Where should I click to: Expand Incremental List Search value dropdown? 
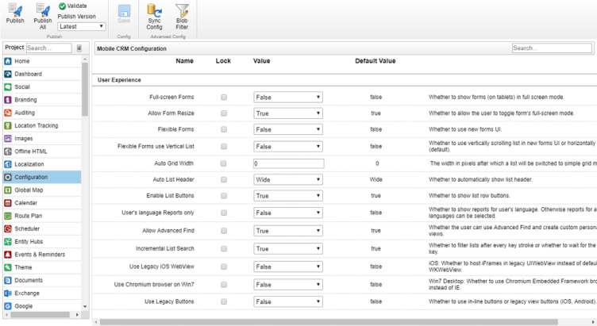[x=288, y=248]
